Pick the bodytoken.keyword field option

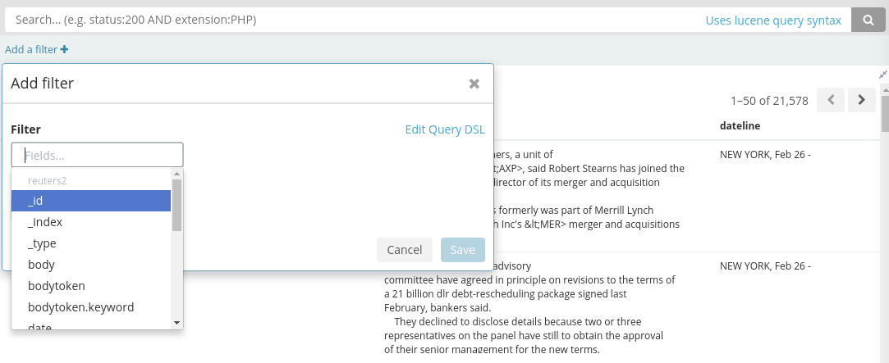coord(91,307)
